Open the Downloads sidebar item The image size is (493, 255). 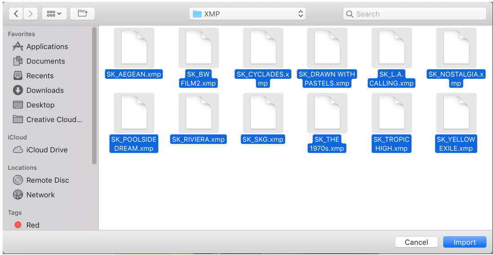tap(45, 90)
